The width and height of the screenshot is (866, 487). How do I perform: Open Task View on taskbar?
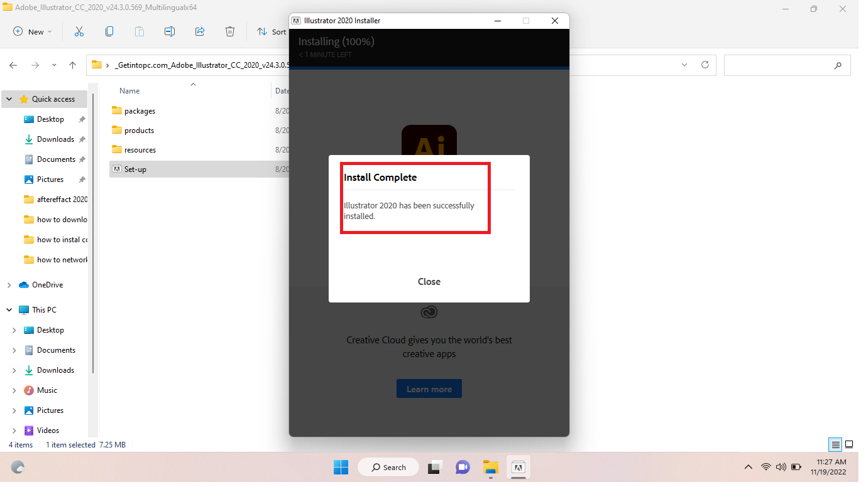(x=434, y=468)
